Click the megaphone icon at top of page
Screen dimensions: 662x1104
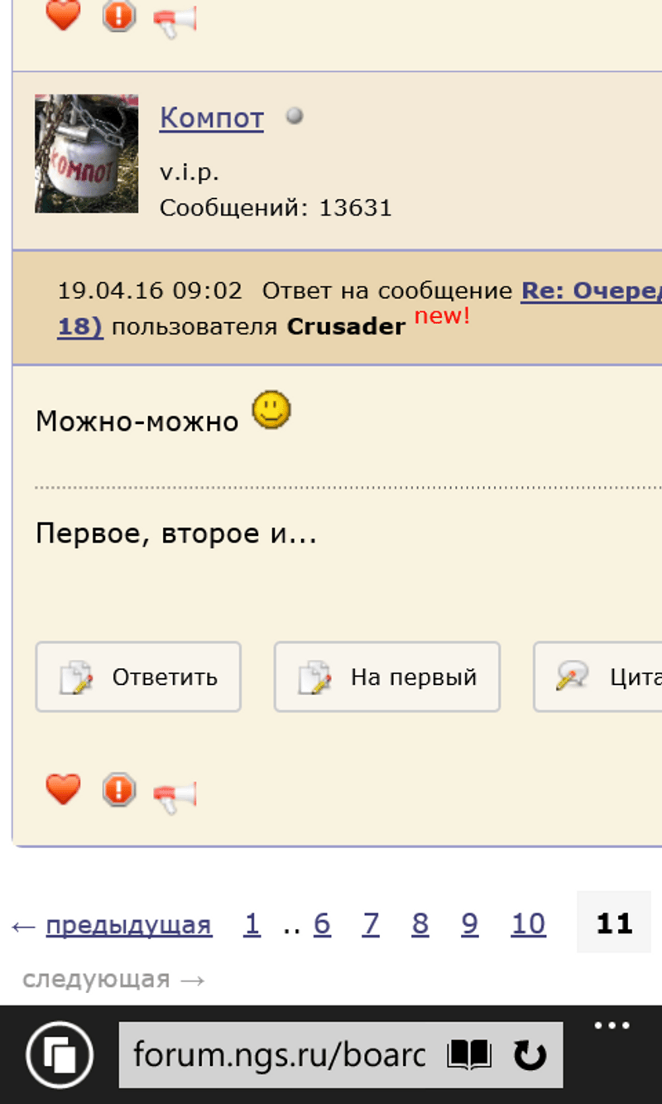175,20
